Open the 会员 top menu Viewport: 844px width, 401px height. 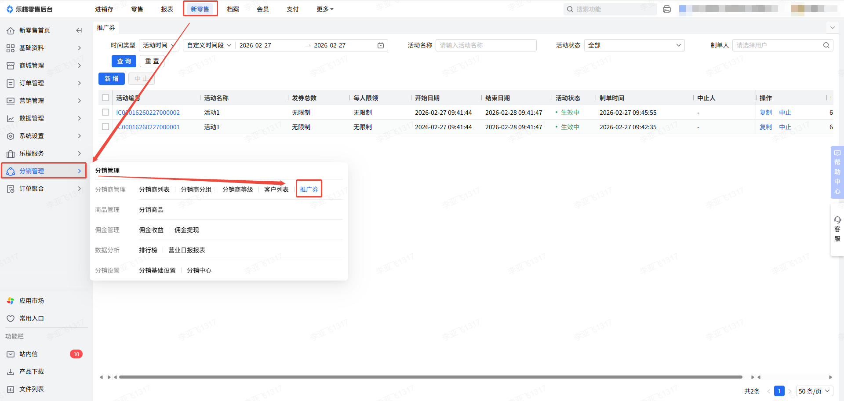click(x=263, y=9)
